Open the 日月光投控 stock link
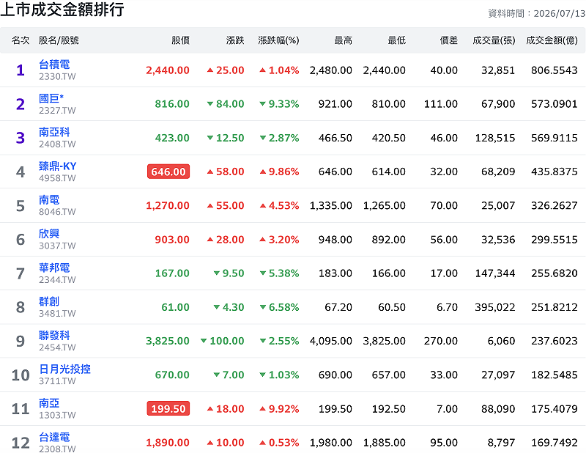586x453 pixels. point(64,369)
